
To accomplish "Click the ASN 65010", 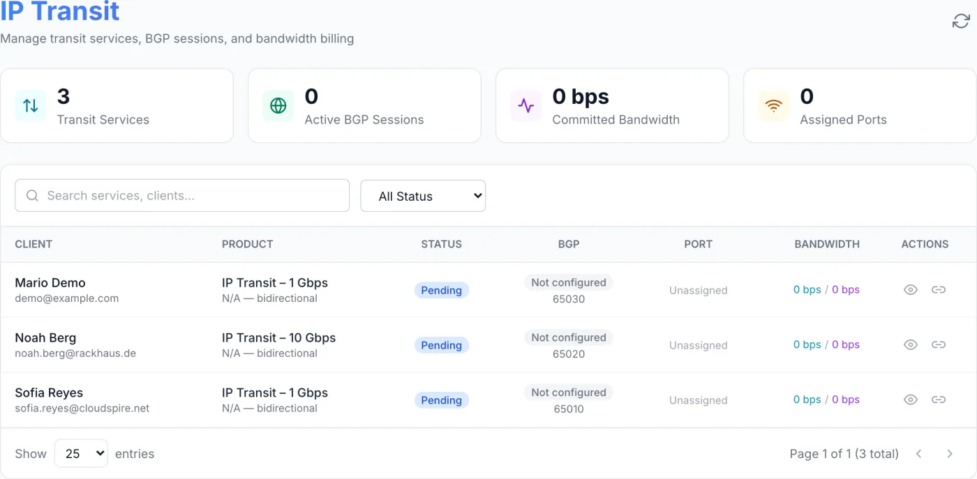I will point(569,409).
